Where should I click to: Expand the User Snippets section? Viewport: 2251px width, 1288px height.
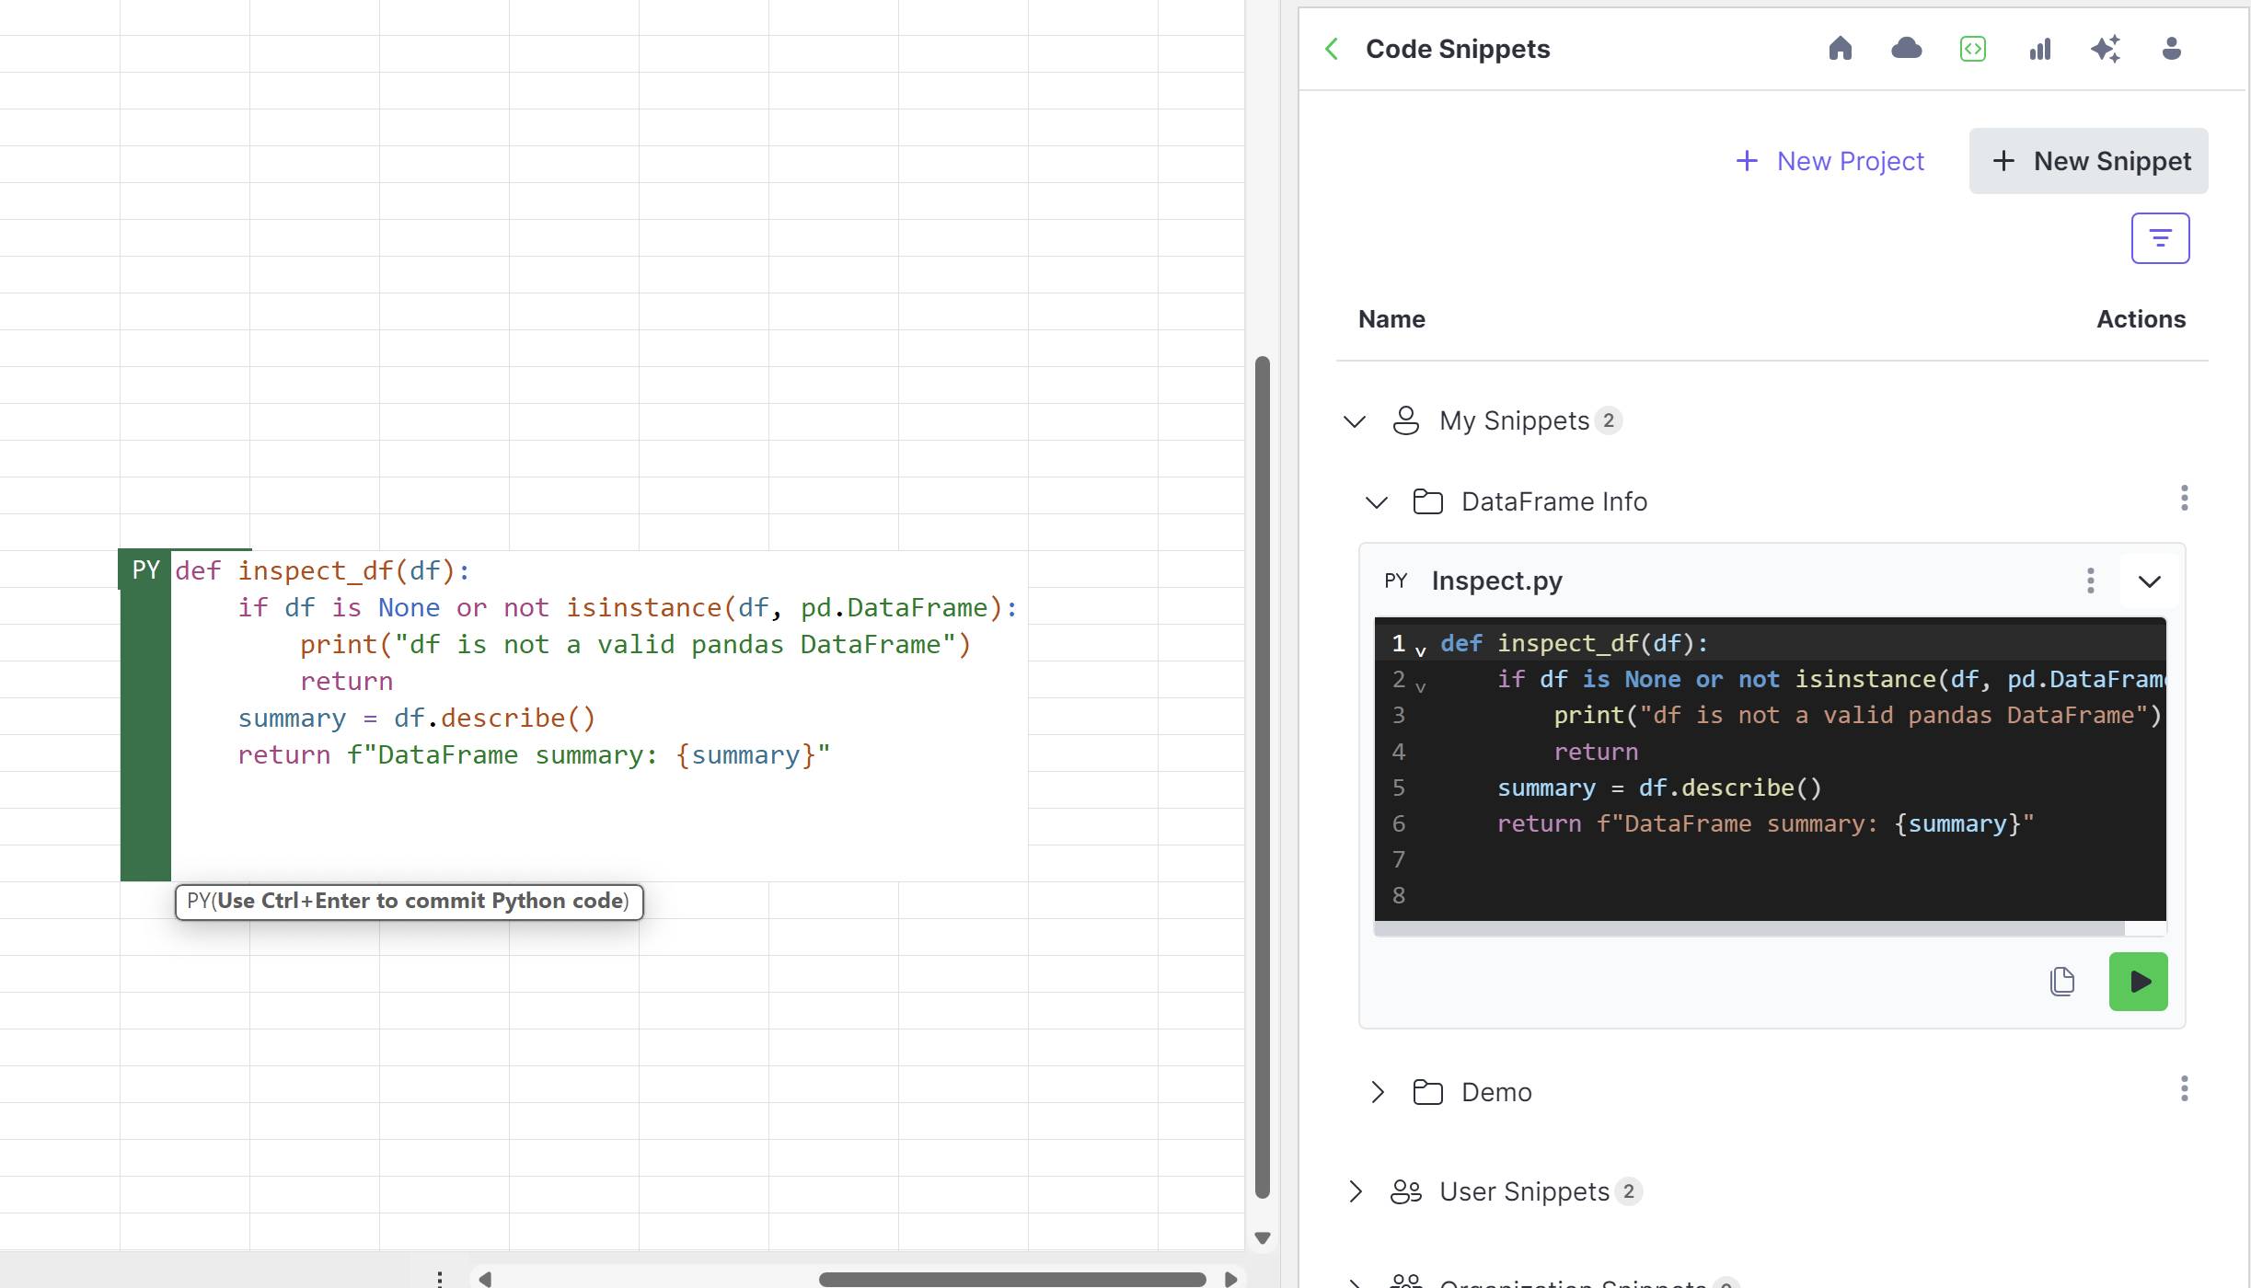point(1355,1191)
